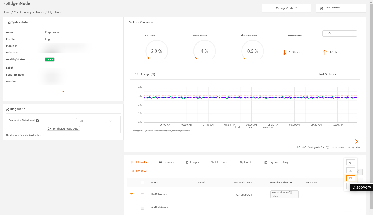Click the WAN Network name cell
373x215 pixels.
point(159,208)
